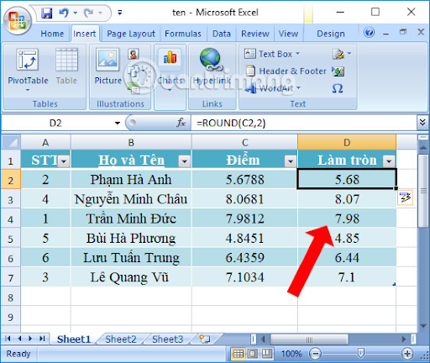Viewport: 430px width, 363px height.
Task: Open the Họ và Tên filter dropdown
Action: (x=184, y=161)
